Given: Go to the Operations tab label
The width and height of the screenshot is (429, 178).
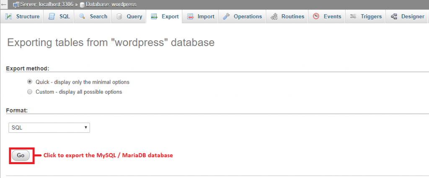Looking at the screenshot, I should 248,17.
